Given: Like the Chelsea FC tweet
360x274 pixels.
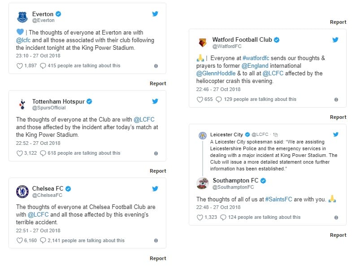Looking at the screenshot, I should point(19,241).
